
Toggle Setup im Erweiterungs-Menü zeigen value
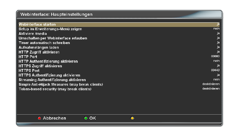point(216,29)
